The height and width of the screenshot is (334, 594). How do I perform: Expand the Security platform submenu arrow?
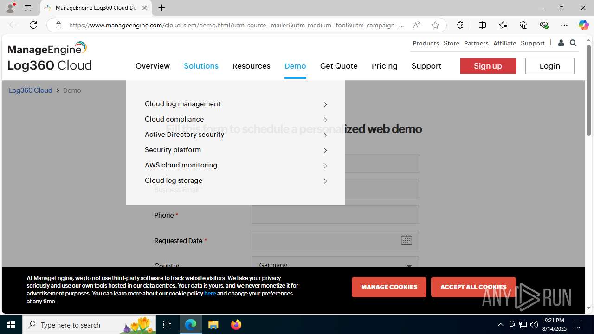tap(325, 150)
